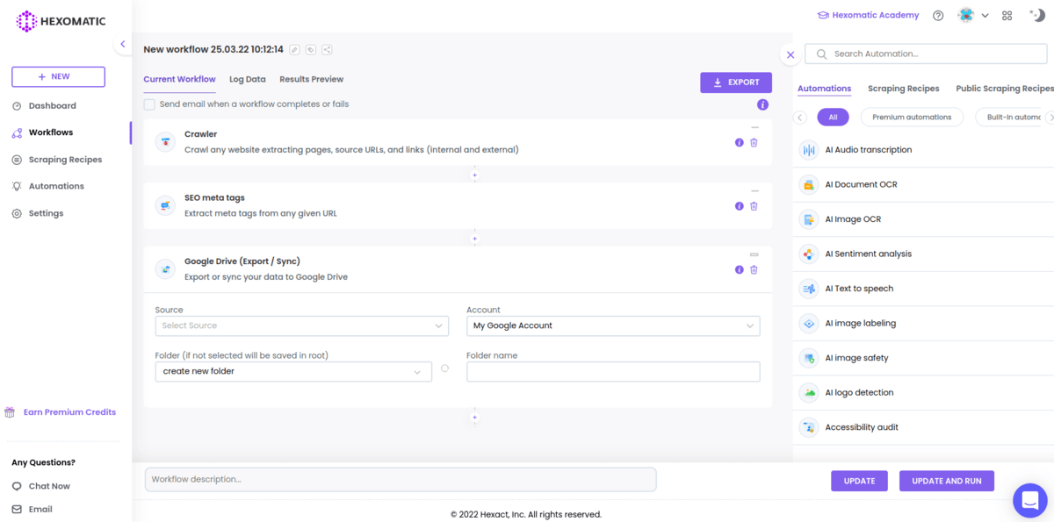Collapse the left navigation with the chevron
Image resolution: width=1054 pixels, height=522 pixels.
[122, 43]
